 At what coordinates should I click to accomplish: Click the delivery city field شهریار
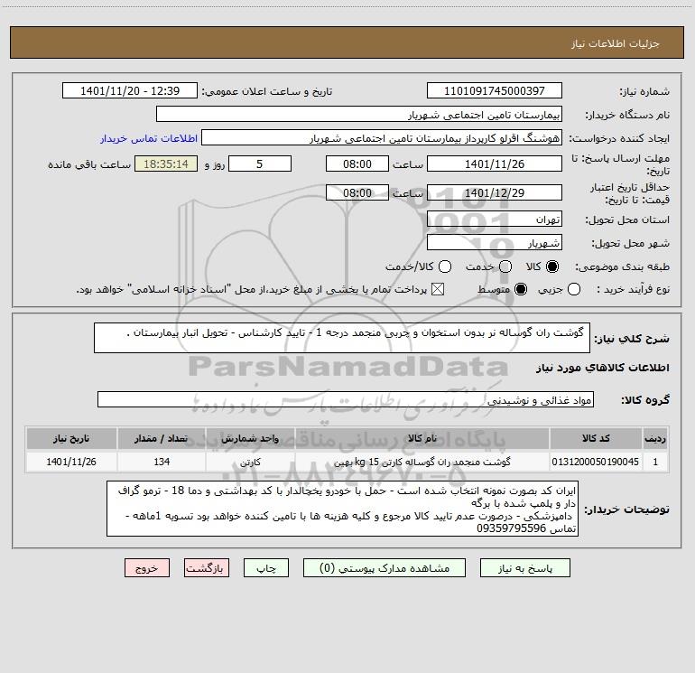click(495, 242)
